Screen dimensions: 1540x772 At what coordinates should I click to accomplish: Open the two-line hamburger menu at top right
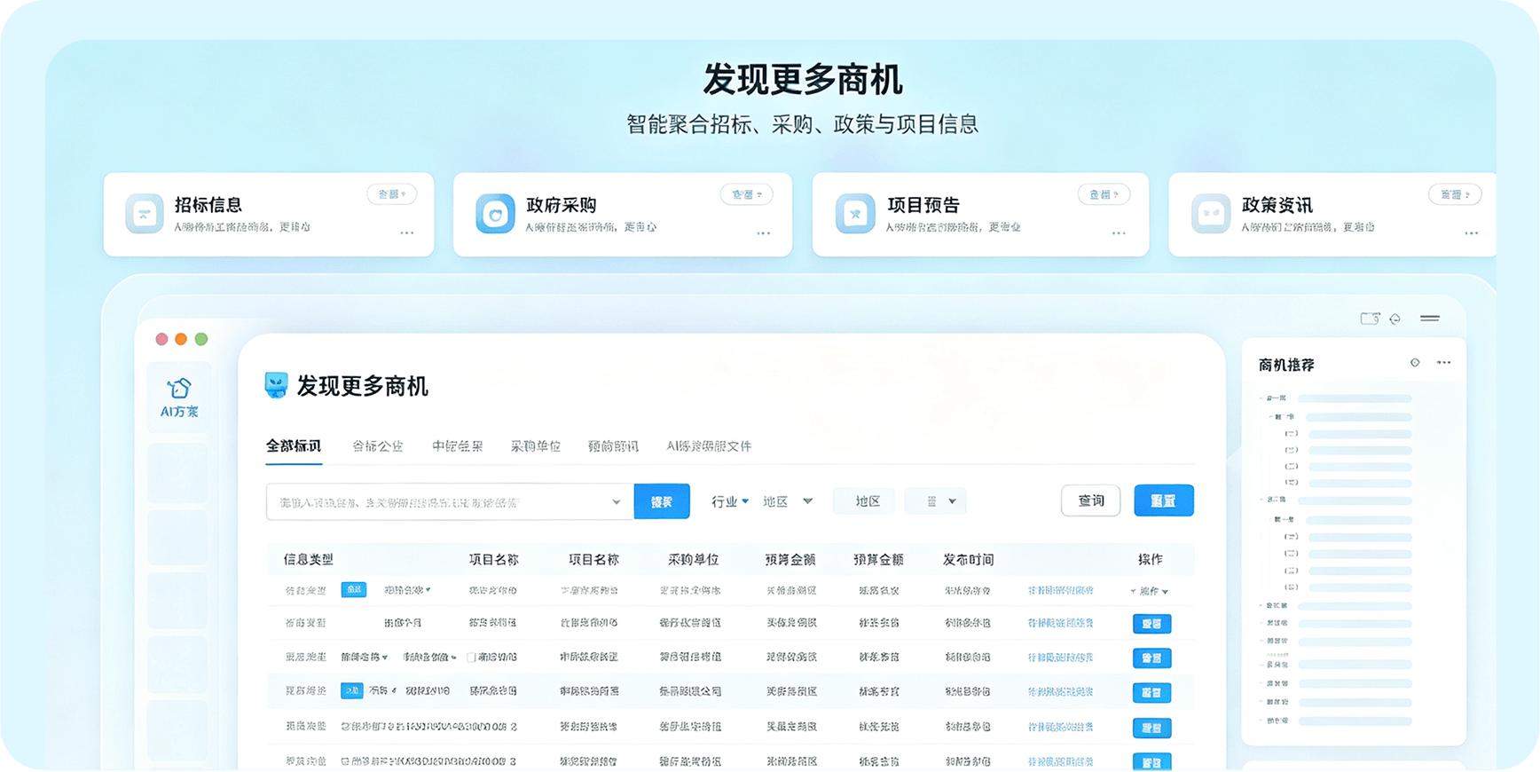[x=1430, y=318]
